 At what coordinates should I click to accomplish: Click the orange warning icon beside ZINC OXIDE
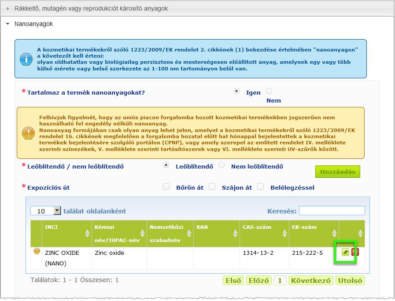point(37,251)
